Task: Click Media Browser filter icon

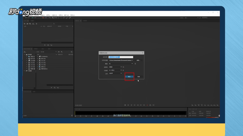Action: 71,52
